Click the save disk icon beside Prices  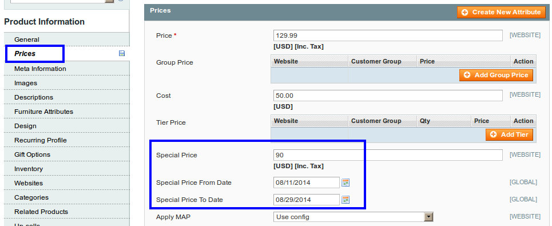click(x=122, y=54)
